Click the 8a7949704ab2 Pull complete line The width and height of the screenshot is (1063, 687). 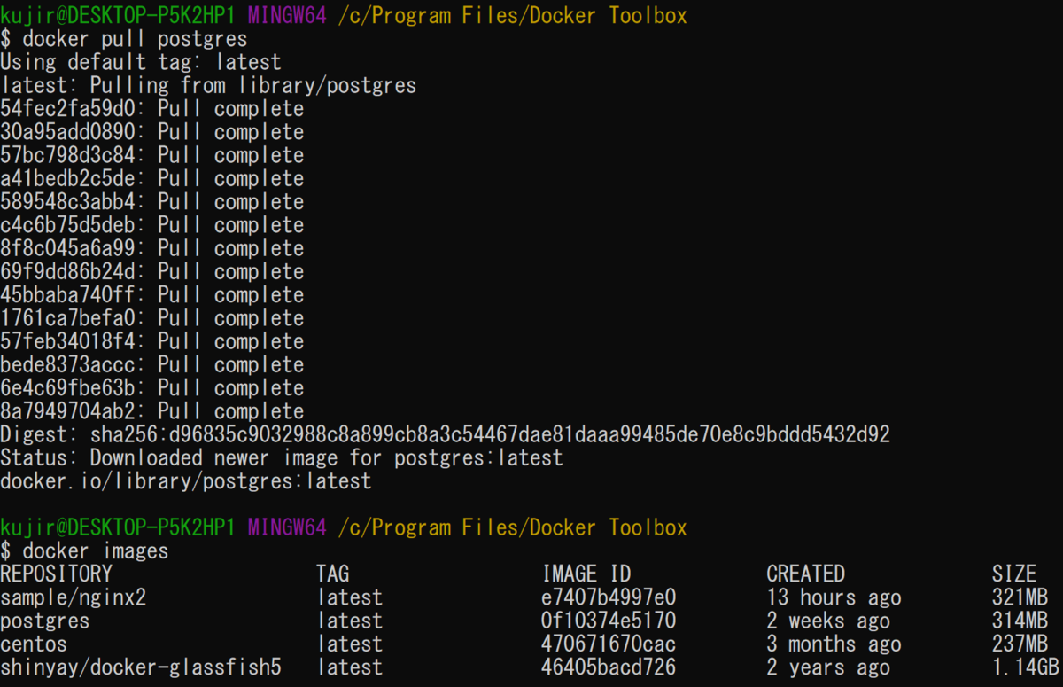151,410
